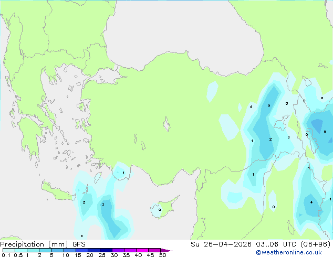
Task: Click the over-50 mm legend arrow tip
Action: tap(166, 250)
